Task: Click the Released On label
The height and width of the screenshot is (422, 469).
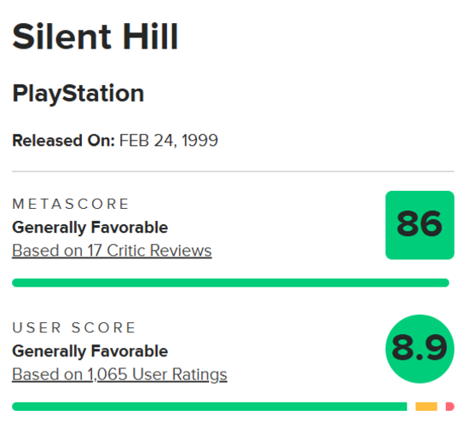Action: point(63,141)
